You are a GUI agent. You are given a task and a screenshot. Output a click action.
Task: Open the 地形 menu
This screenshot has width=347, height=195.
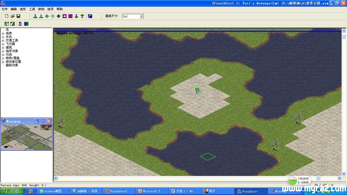pos(23,9)
